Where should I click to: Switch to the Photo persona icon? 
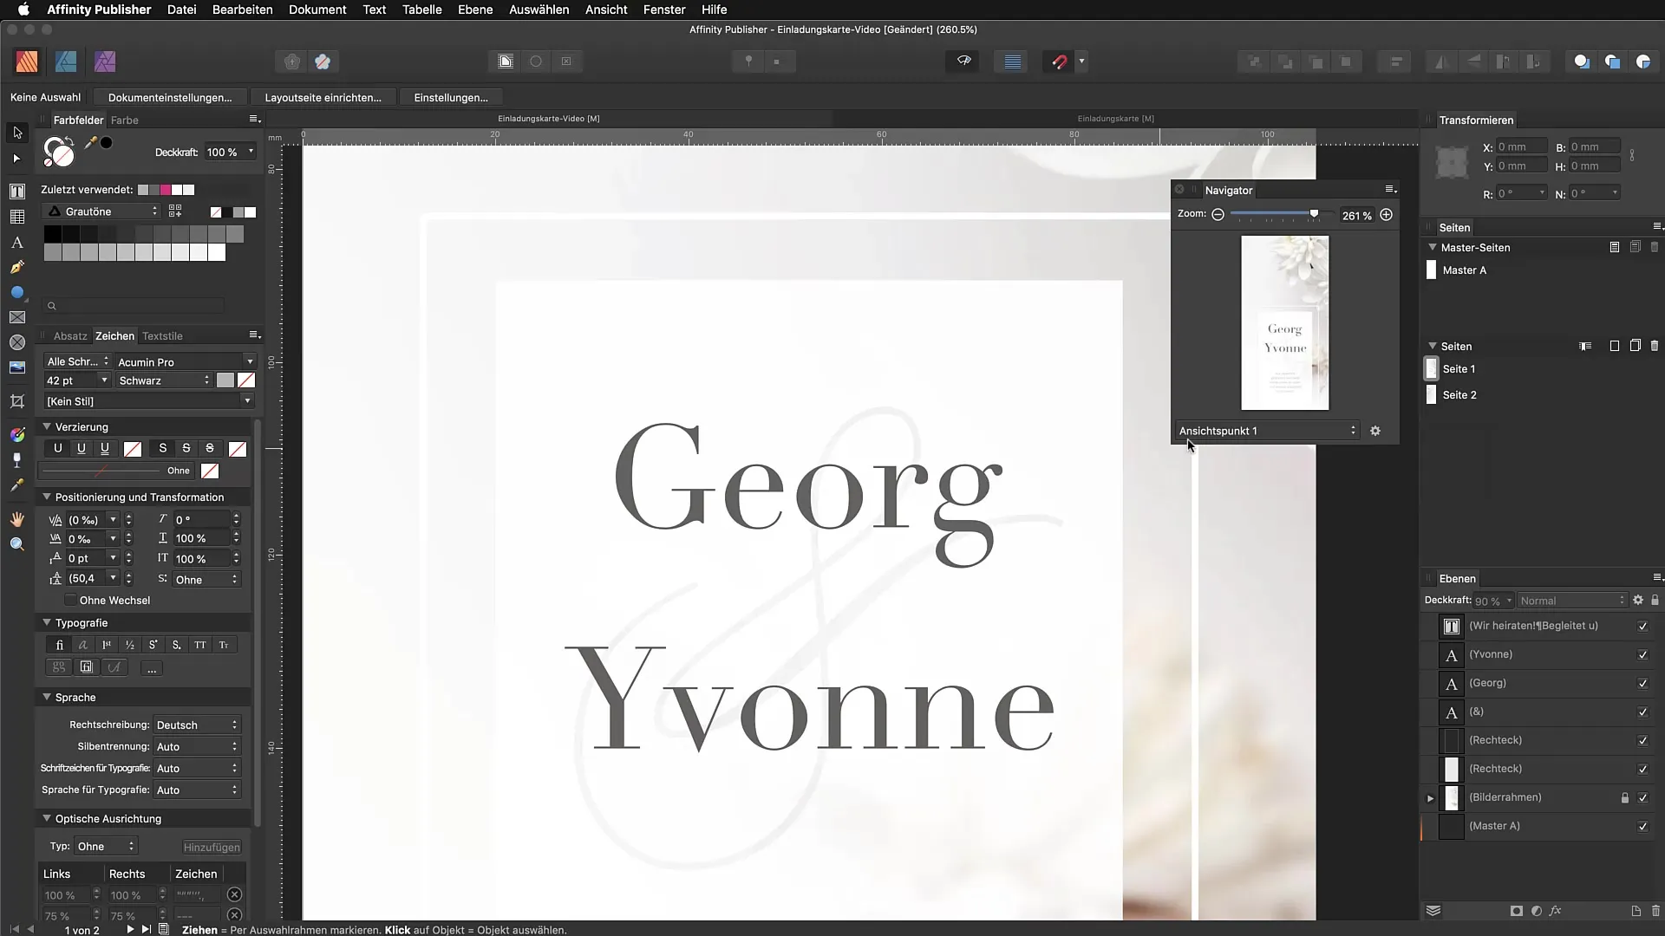[105, 62]
